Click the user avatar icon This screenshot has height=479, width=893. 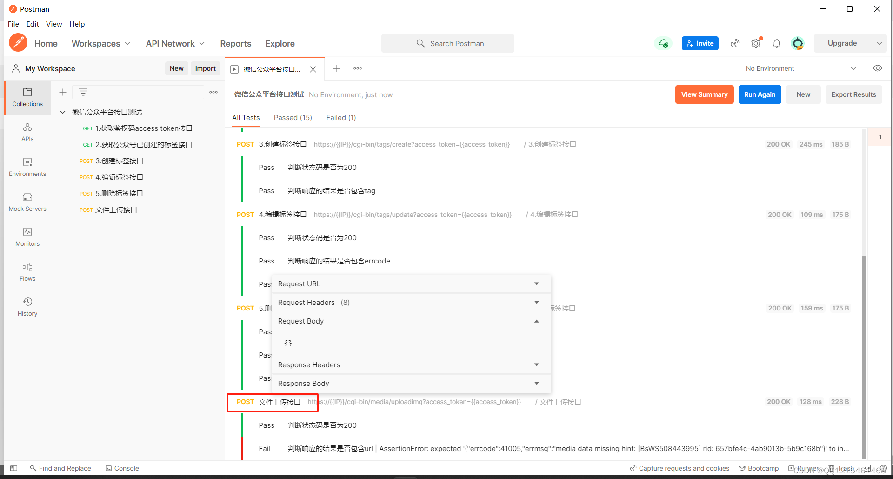pos(798,43)
